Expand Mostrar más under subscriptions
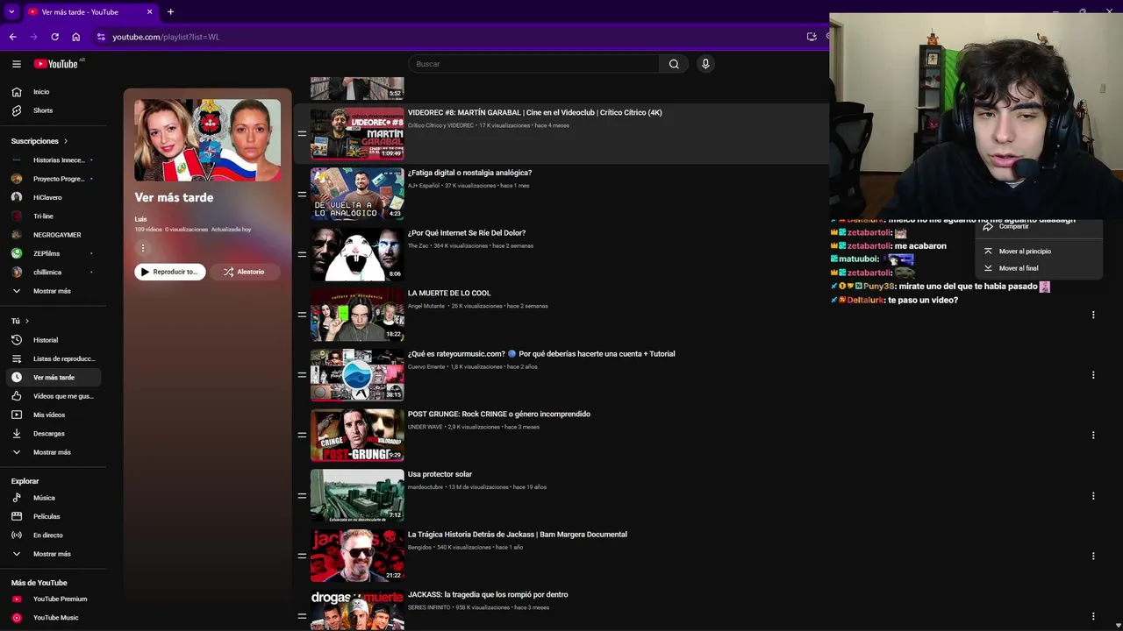Image resolution: width=1123 pixels, height=631 pixels. point(54,291)
